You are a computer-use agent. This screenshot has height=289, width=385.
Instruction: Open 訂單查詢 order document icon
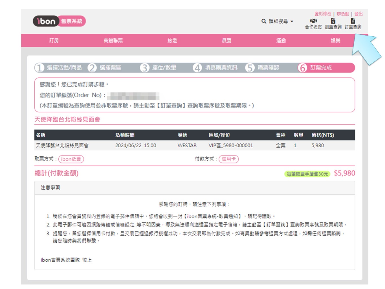353,21
